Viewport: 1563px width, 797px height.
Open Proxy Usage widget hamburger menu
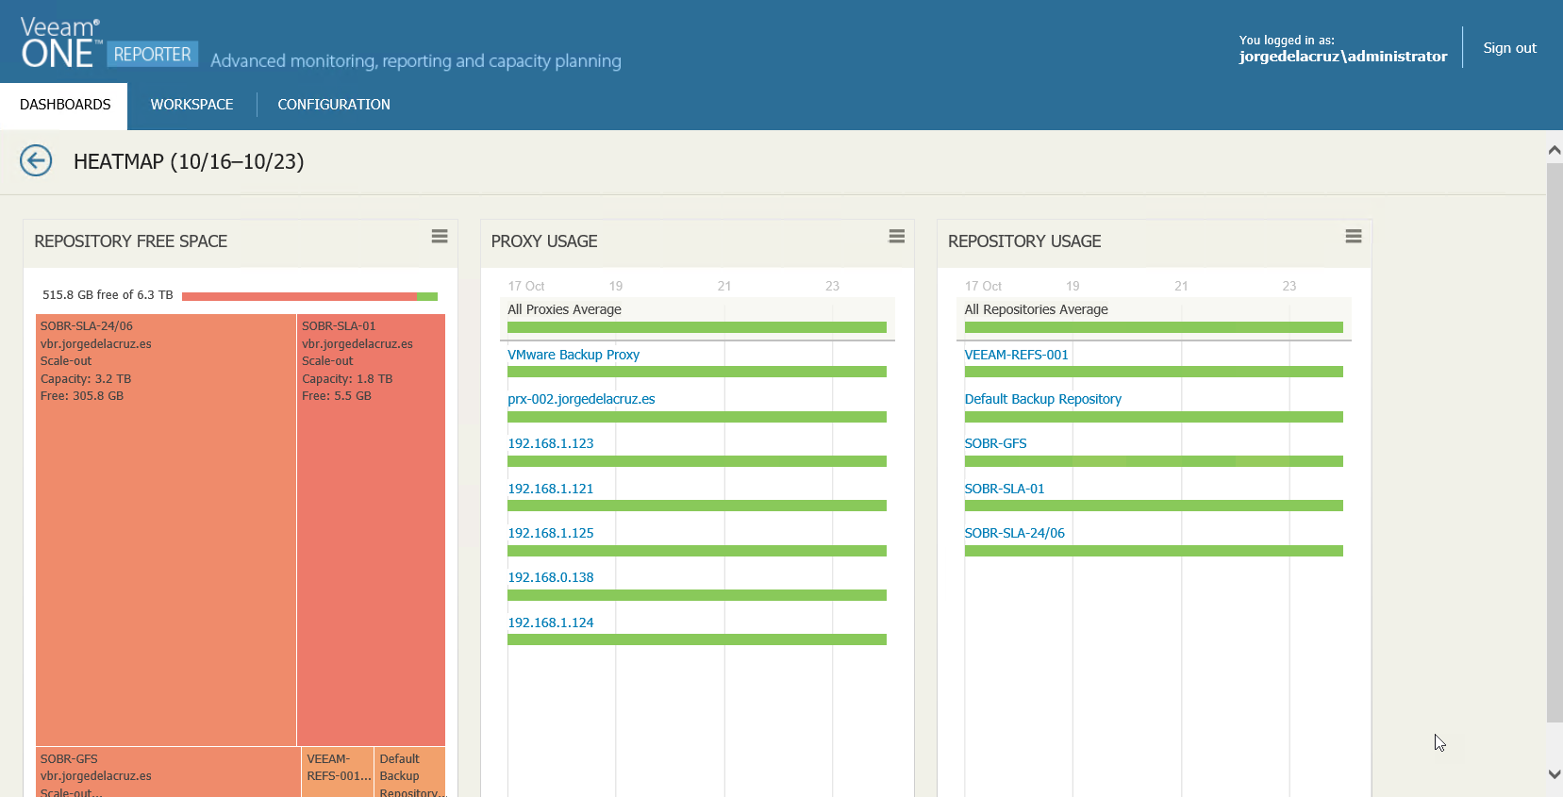point(897,237)
